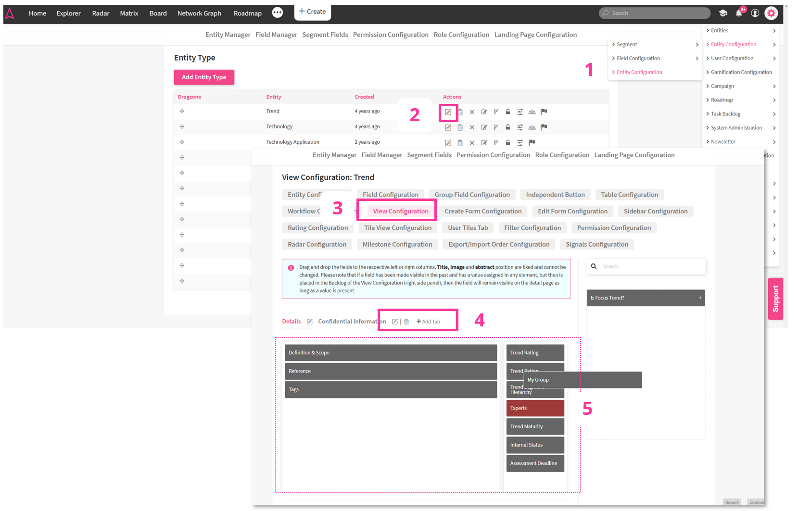Open the notifications bell
Viewport: 798px width, 511px height.
coord(739,13)
